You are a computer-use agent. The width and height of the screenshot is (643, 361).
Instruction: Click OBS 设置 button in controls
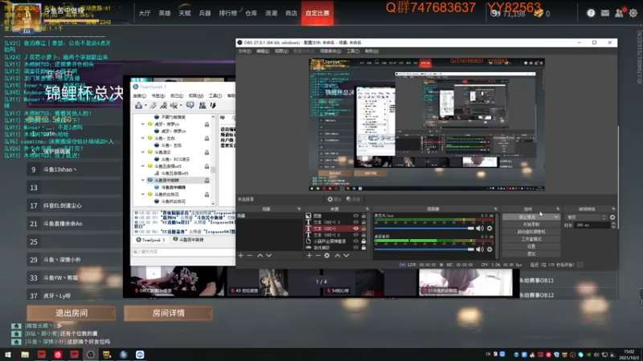531,246
